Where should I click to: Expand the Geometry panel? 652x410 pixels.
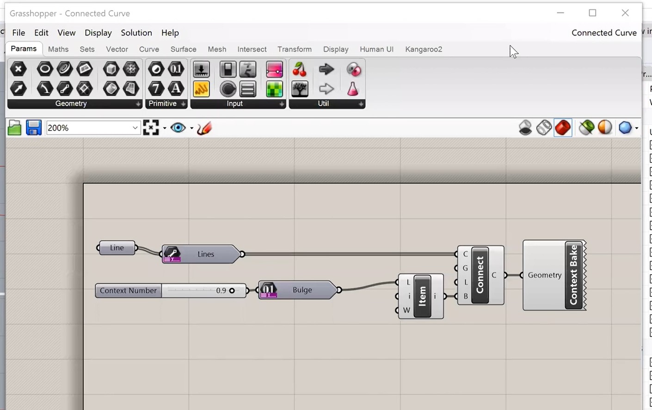pos(138,104)
